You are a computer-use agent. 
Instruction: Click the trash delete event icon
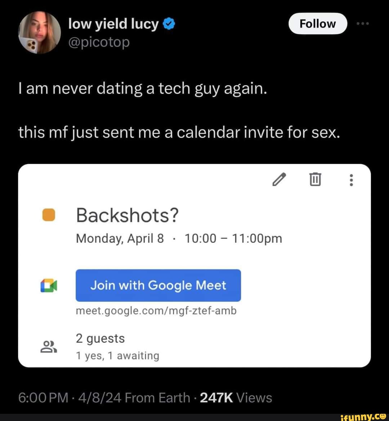coord(315,179)
